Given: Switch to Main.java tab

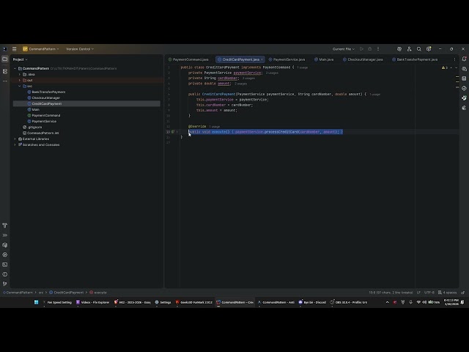Looking at the screenshot, I should tap(324, 59).
